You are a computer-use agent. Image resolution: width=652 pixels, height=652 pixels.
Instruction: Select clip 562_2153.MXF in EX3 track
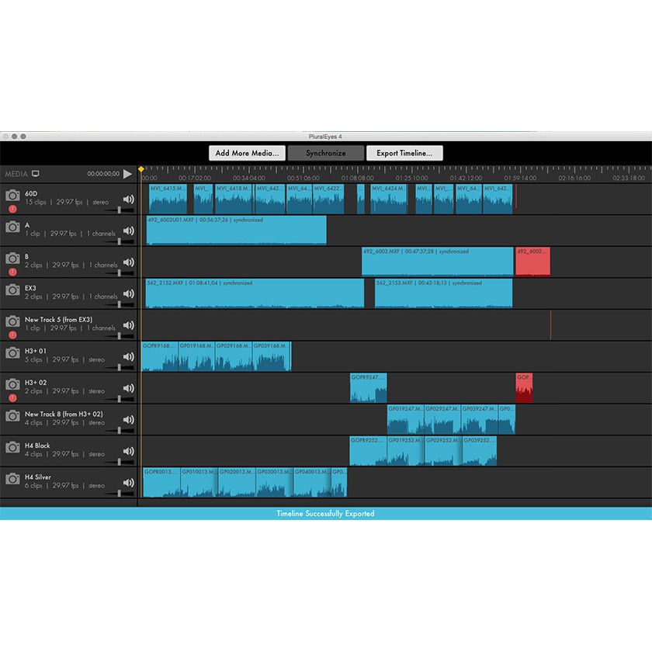click(444, 293)
